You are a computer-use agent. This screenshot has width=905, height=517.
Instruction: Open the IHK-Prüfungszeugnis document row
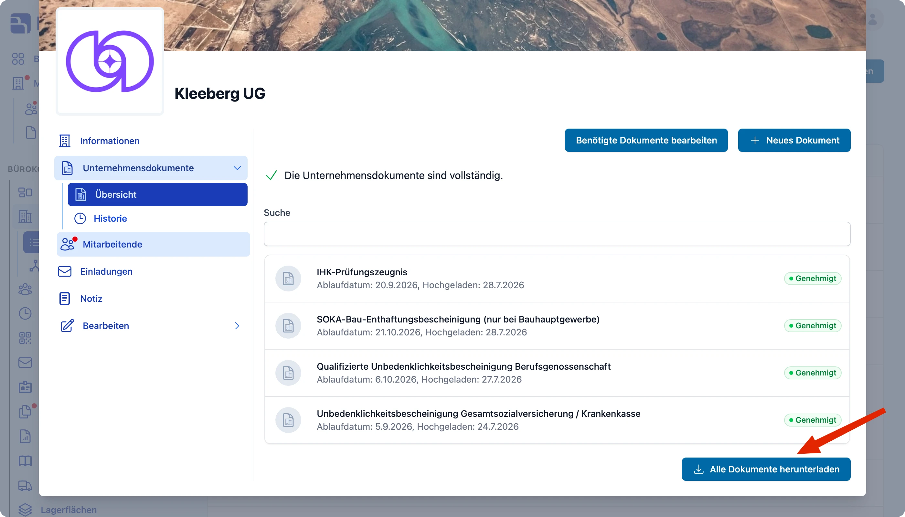[557, 279]
